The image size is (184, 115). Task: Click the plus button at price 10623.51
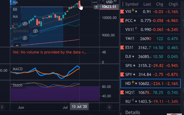coord(96,7)
